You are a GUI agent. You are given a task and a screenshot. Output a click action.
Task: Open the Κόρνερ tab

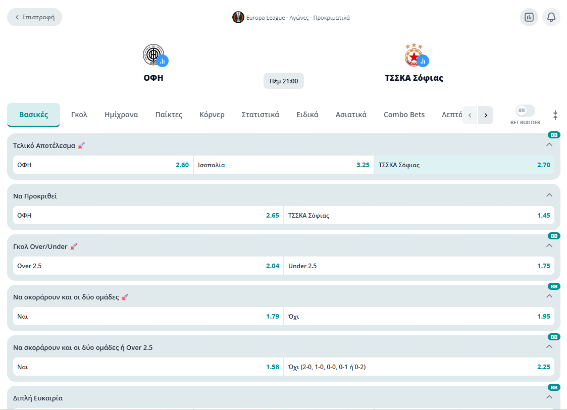(x=212, y=115)
